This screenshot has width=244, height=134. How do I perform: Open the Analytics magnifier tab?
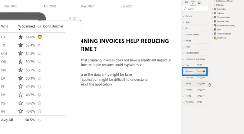(x=199, y=3)
